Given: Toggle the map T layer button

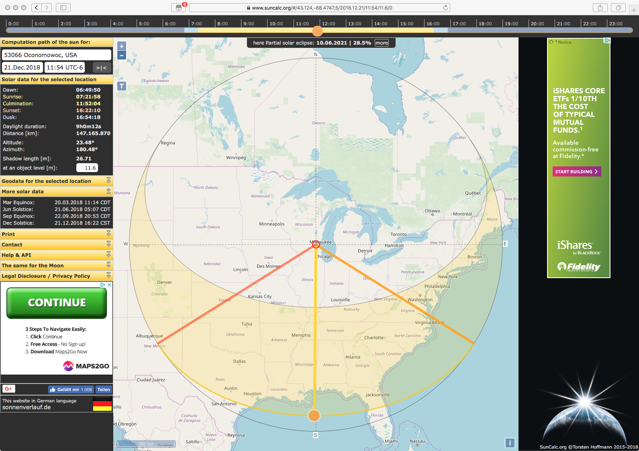Looking at the screenshot, I should [122, 86].
